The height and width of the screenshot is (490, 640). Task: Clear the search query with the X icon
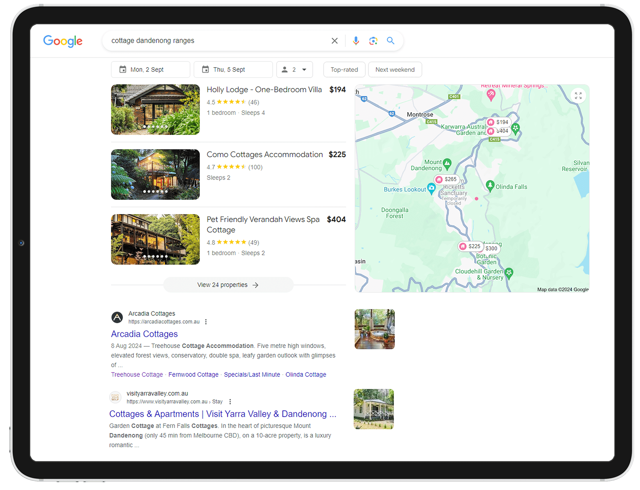coord(334,41)
